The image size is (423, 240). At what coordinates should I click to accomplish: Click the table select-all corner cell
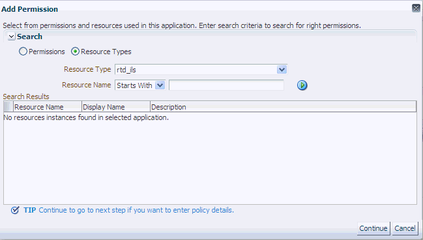8,107
